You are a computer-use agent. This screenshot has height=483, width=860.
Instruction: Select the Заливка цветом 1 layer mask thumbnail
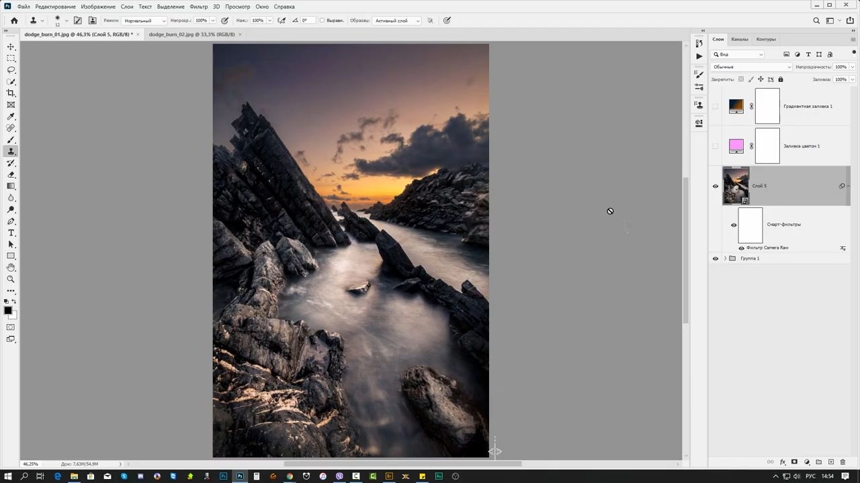pos(767,146)
